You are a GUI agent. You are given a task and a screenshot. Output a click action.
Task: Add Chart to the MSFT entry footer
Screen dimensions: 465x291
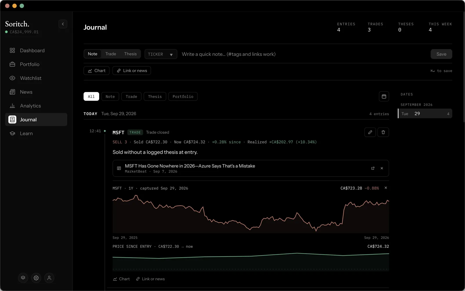pos(121,279)
